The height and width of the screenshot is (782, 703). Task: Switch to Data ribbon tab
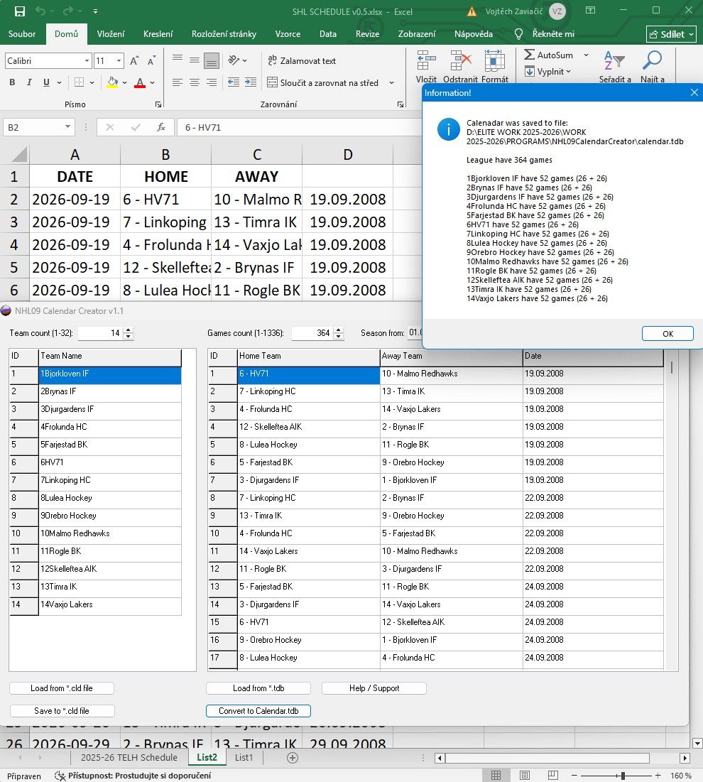(x=327, y=34)
